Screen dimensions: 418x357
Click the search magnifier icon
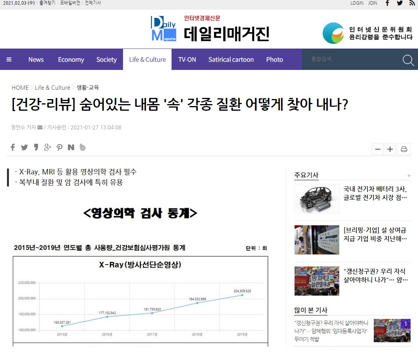tap(408, 60)
